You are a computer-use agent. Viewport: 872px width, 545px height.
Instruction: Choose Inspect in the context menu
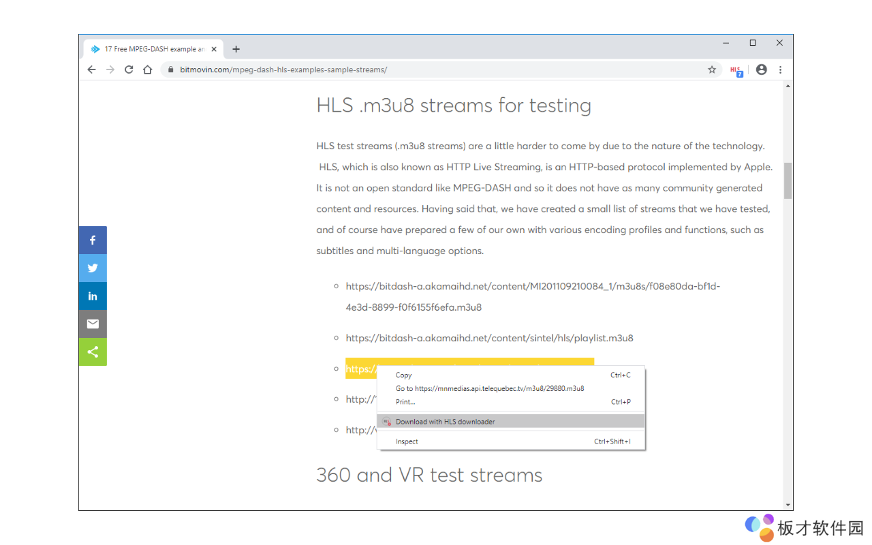click(407, 441)
